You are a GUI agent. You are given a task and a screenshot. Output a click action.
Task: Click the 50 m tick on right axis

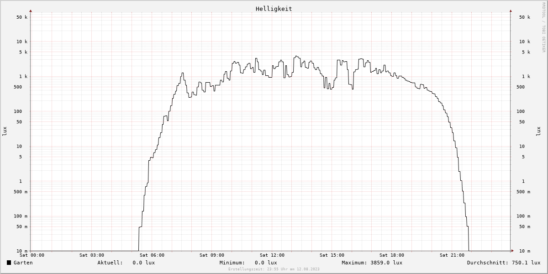pos(525,227)
